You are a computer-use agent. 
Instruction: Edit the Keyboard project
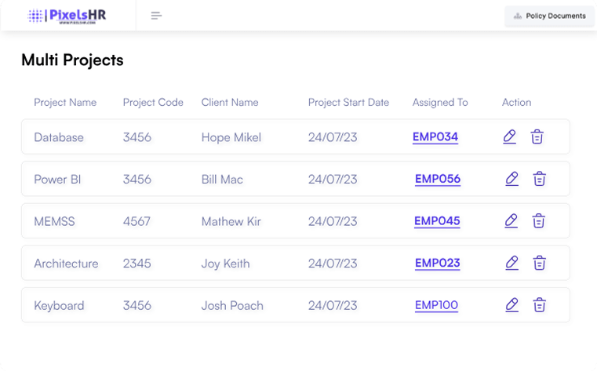[x=512, y=305]
